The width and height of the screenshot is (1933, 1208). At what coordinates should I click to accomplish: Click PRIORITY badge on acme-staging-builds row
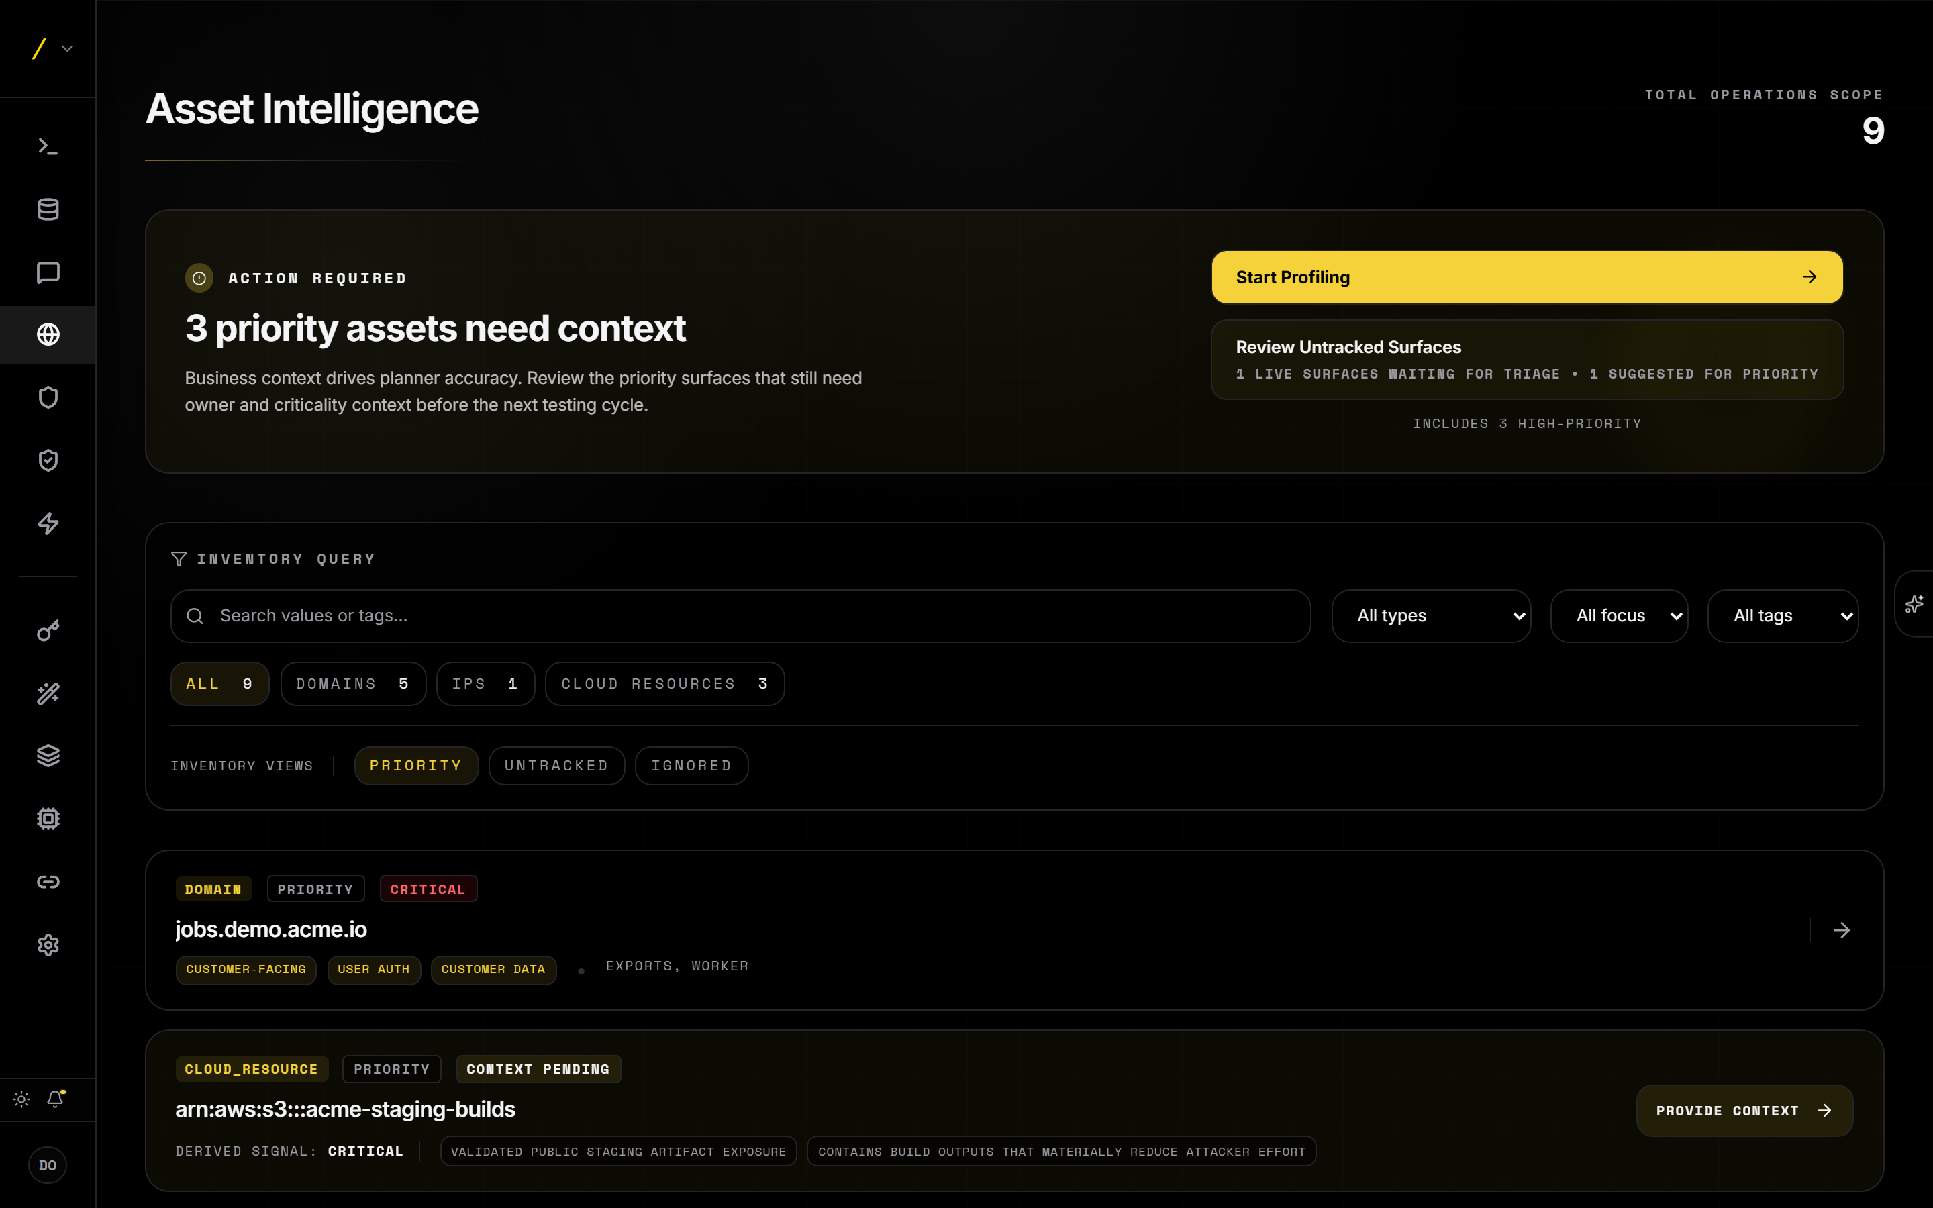tap(392, 1069)
